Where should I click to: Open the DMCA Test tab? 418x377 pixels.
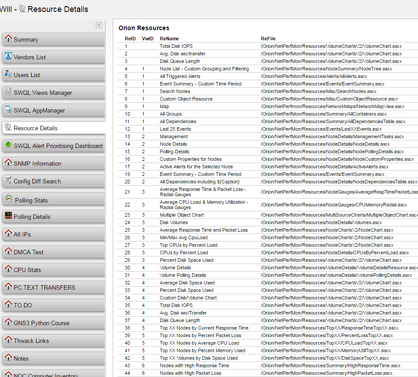(54, 252)
